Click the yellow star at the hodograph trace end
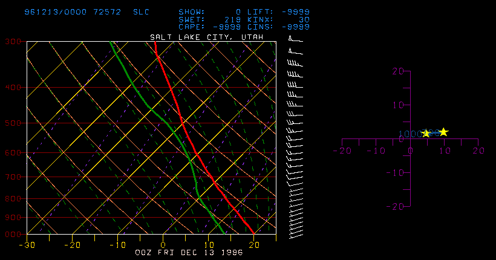 (x=444, y=132)
